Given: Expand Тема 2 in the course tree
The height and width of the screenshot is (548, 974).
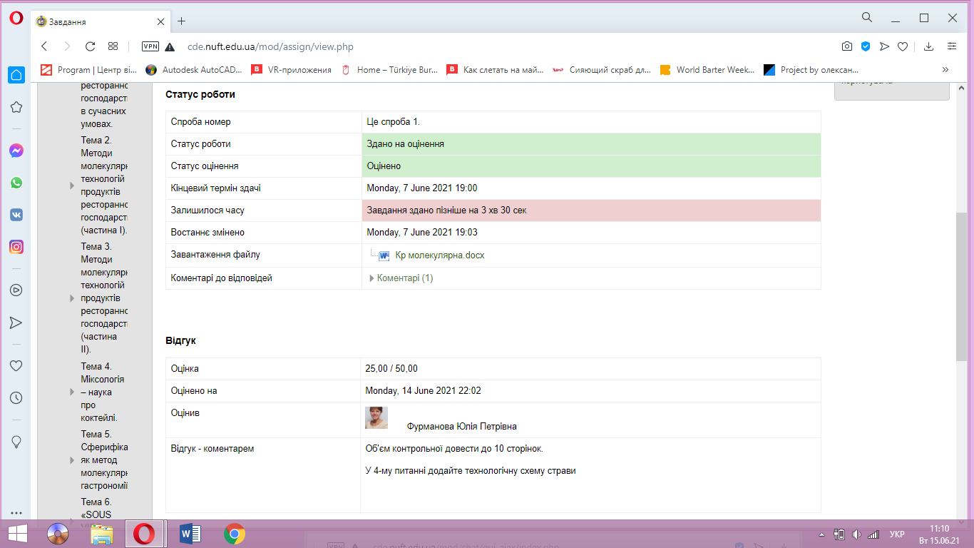Looking at the screenshot, I should [x=71, y=186].
